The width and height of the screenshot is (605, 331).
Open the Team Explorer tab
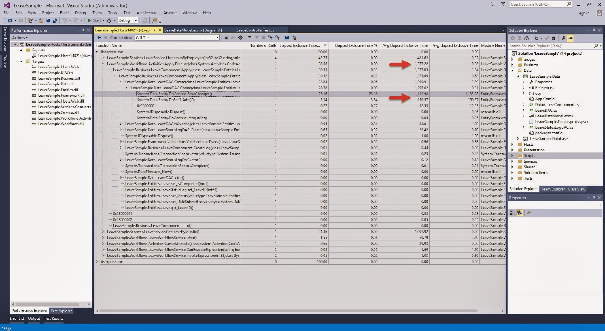click(x=552, y=189)
